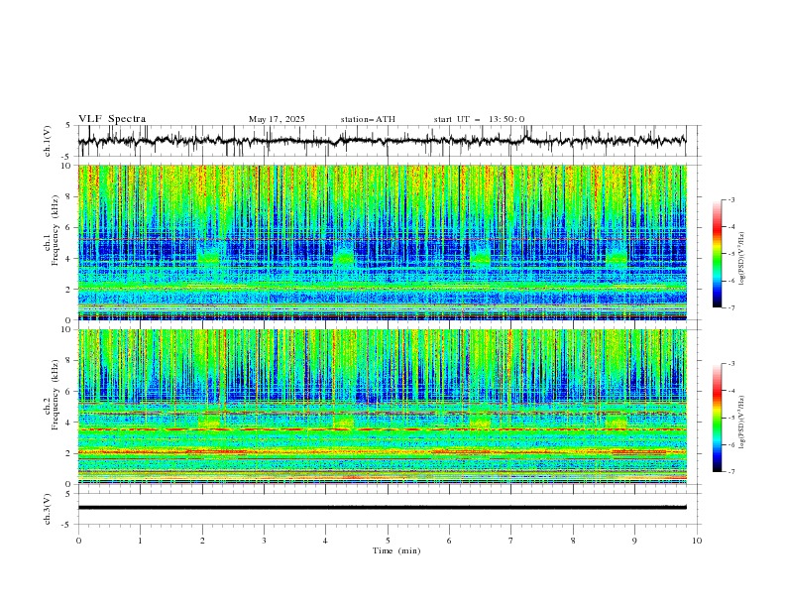Click time axis tick label '2'
The image size is (785, 607).
tap(202, 541)
